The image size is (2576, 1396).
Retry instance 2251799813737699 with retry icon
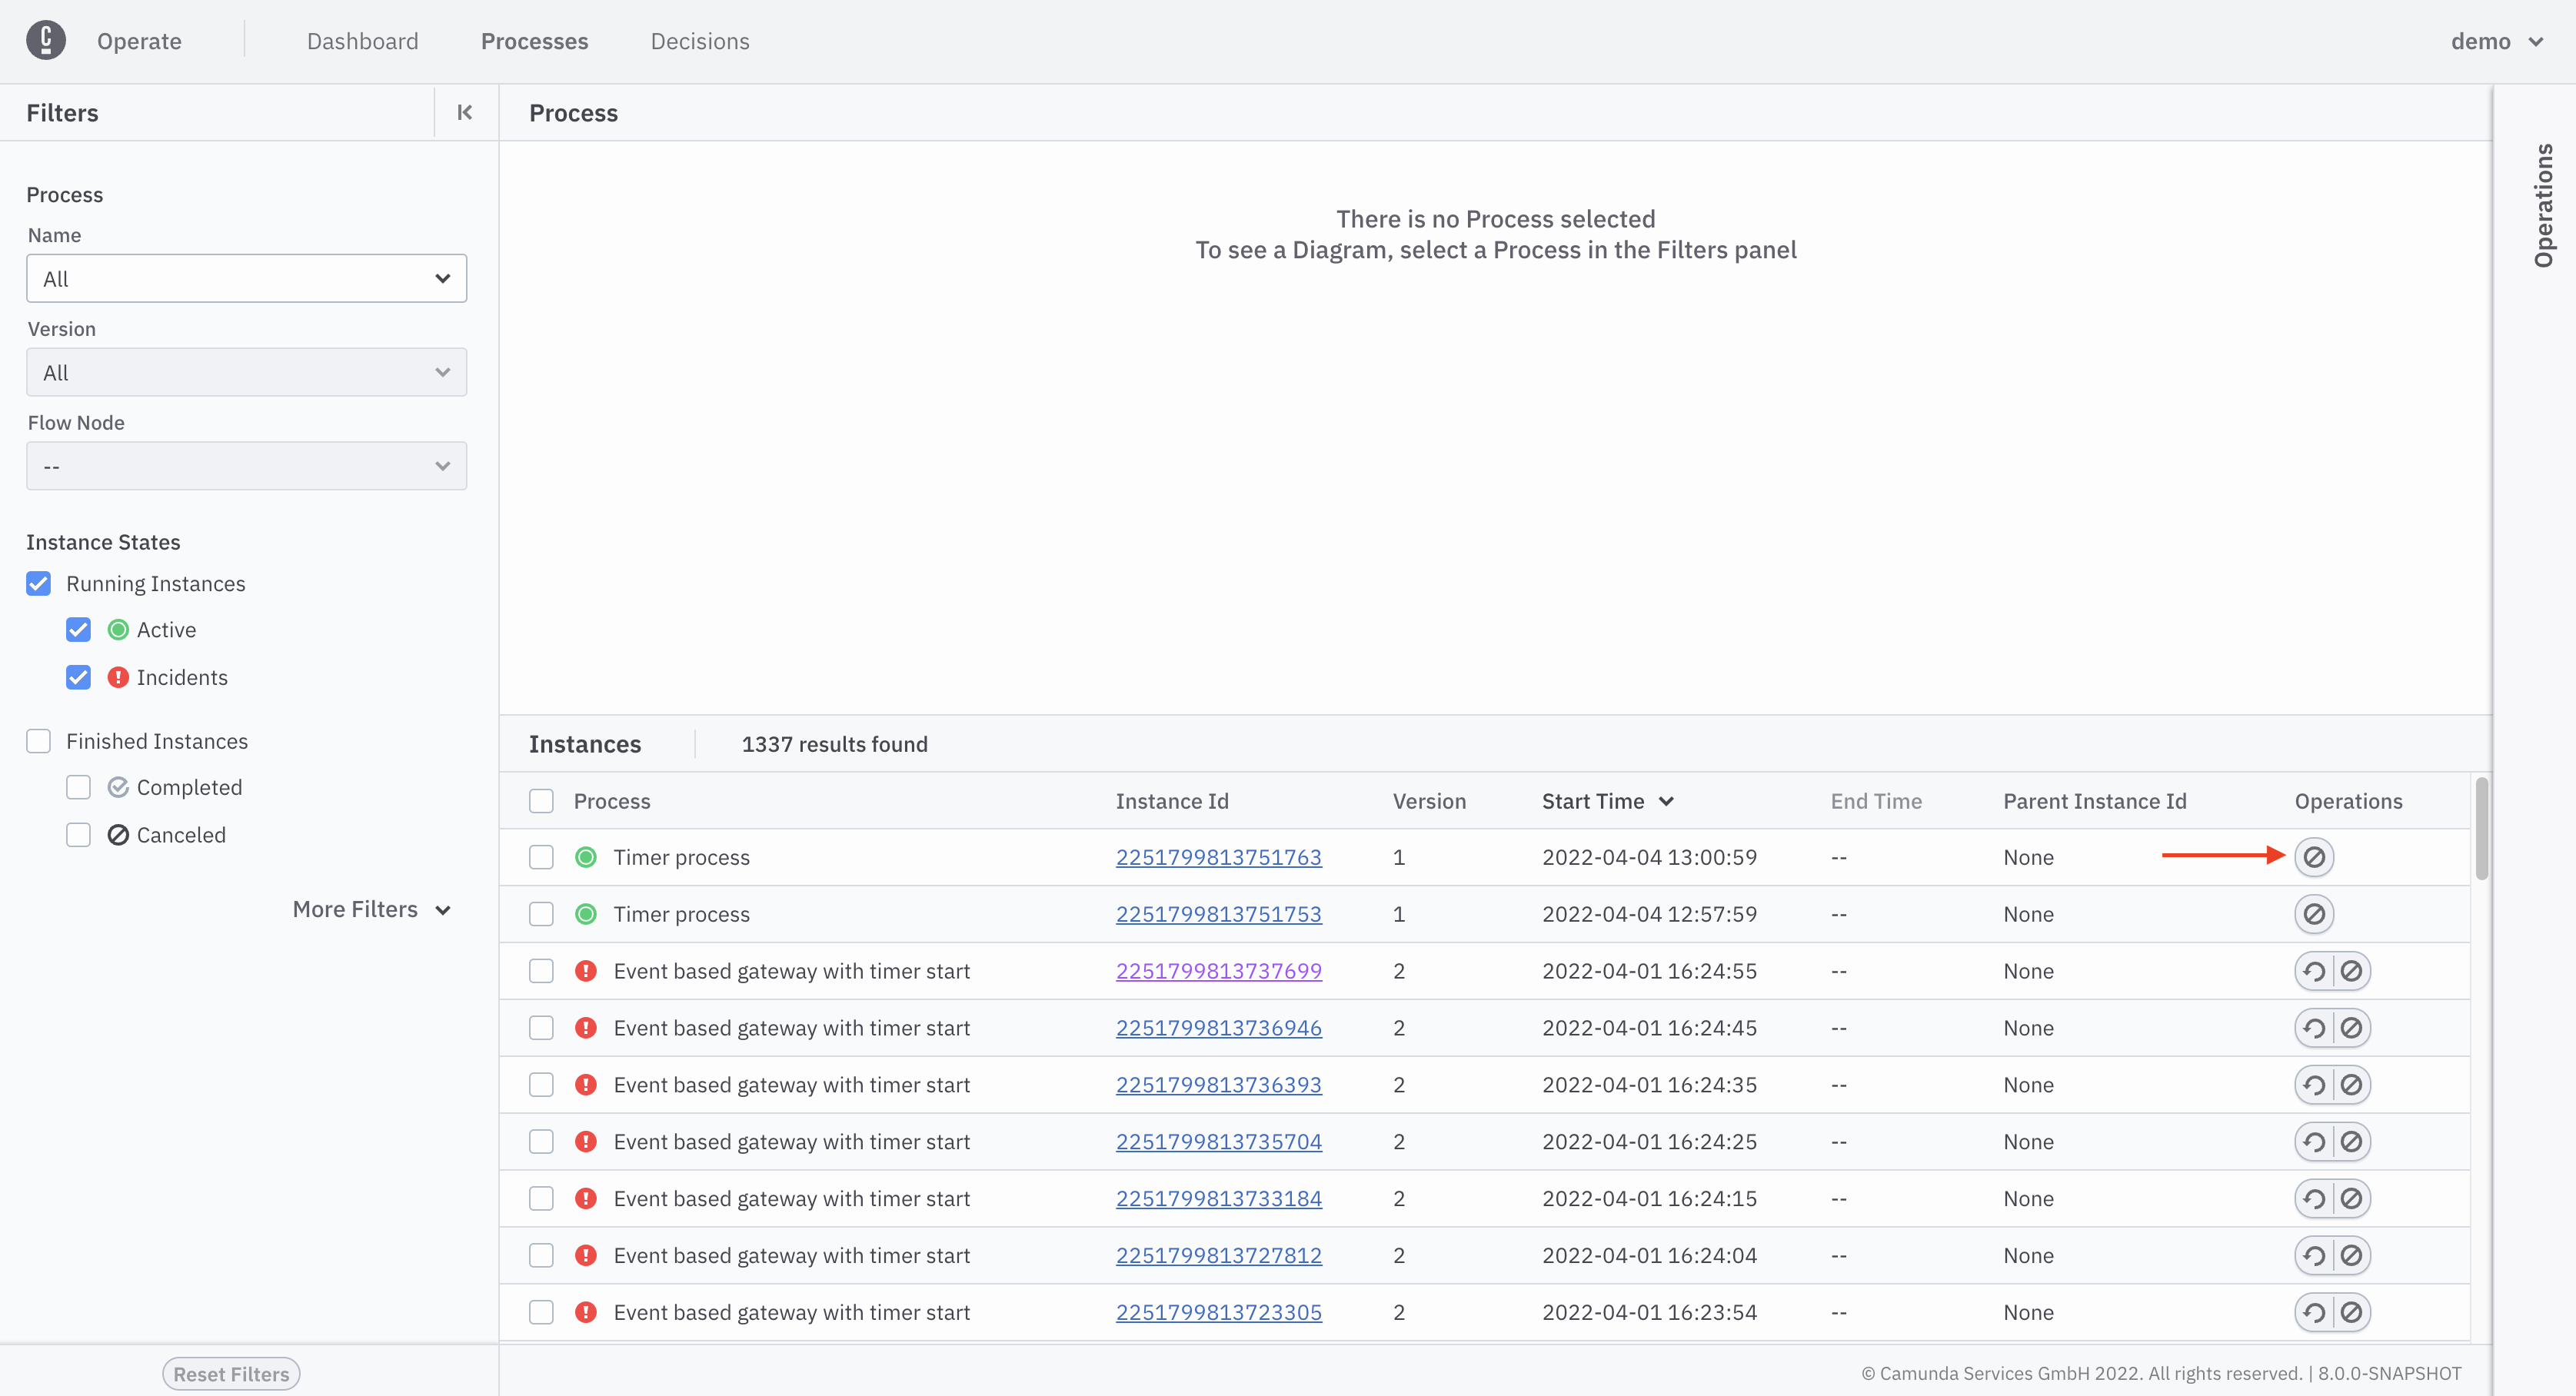[x=2315, y=970]
